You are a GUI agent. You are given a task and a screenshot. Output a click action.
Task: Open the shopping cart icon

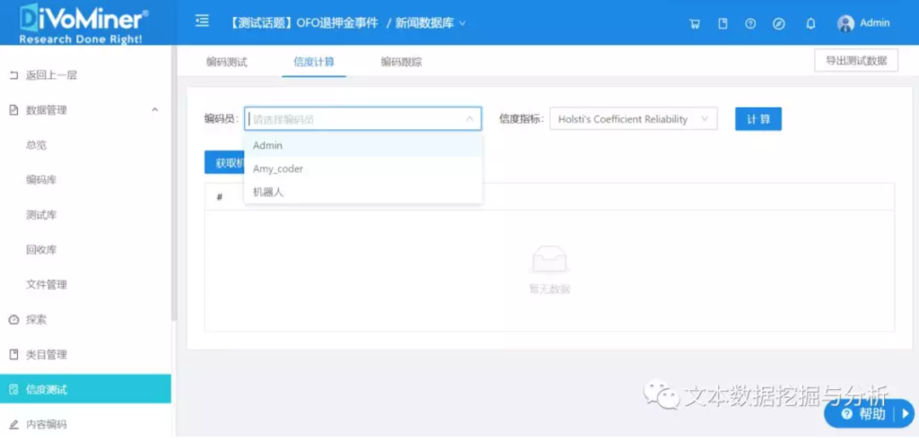click(696, 24)
